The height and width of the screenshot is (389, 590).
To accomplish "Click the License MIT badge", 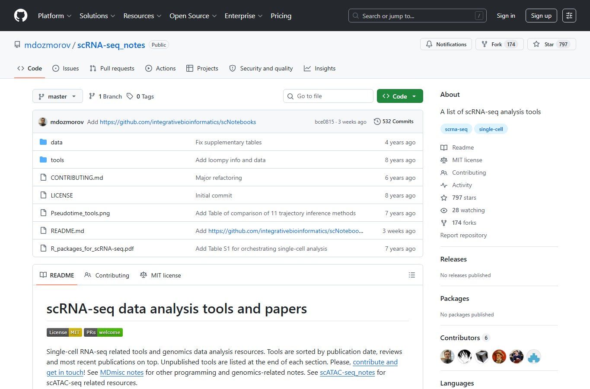I will [x=64, y=332].
